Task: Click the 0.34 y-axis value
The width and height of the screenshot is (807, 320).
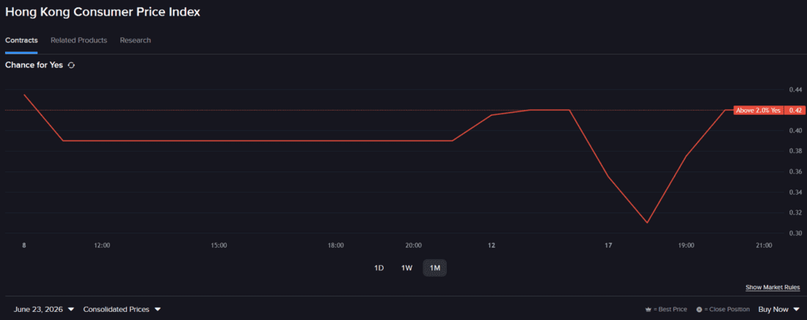Action: click(x=795, y=192)
